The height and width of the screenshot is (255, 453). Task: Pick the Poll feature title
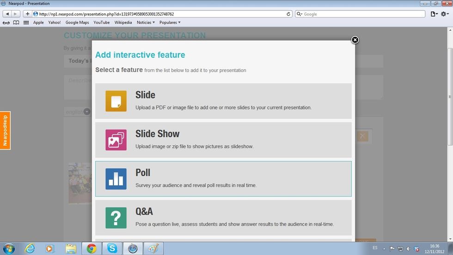[x=143, y=172]
